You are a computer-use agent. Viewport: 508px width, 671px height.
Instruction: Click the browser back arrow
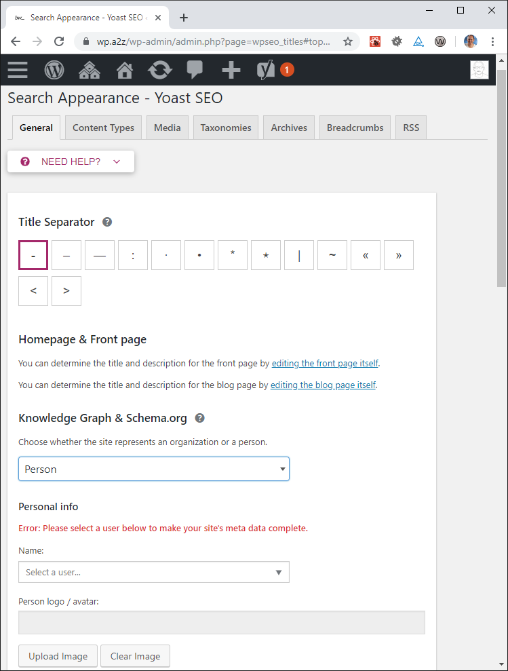point(16,41)
